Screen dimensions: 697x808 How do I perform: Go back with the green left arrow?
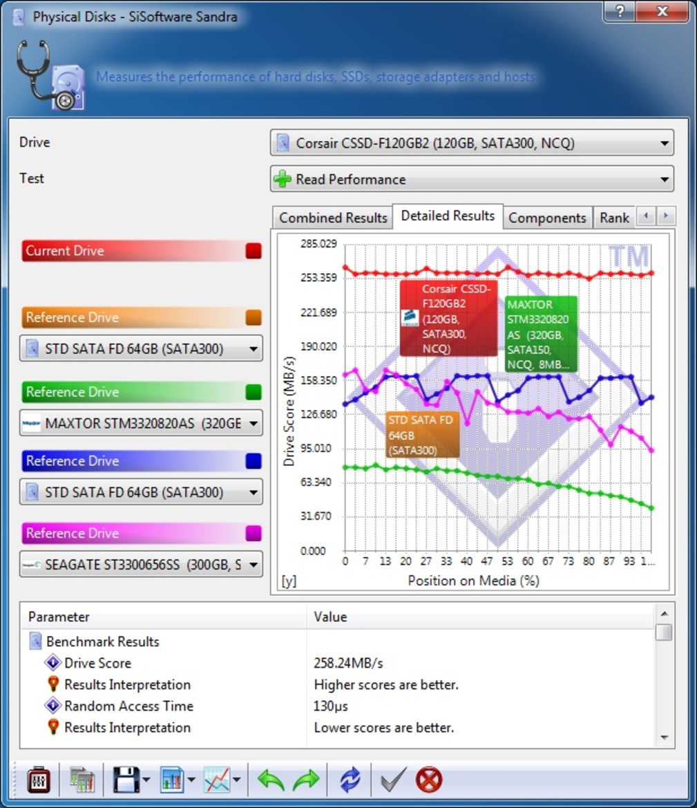click(271, 780)
